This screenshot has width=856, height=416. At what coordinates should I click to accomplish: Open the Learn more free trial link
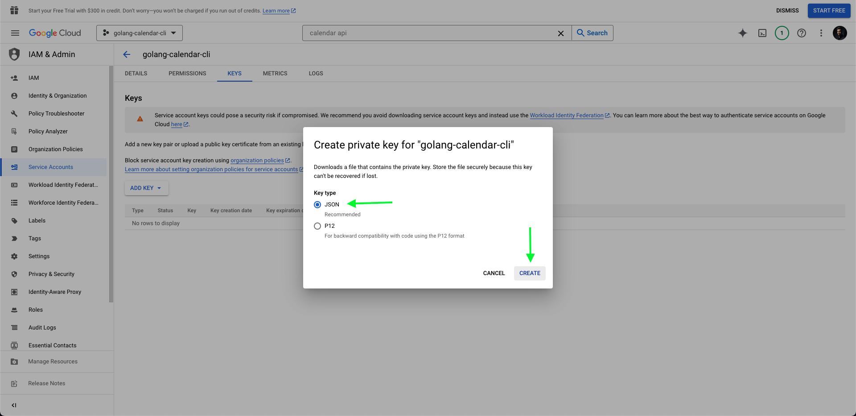pos(279,11)
